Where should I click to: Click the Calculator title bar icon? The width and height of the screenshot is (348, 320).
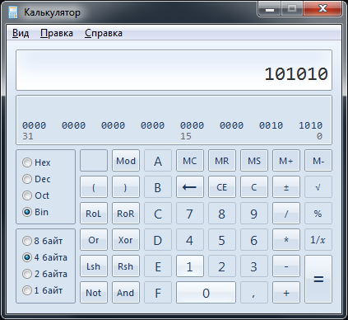[13, 12]
